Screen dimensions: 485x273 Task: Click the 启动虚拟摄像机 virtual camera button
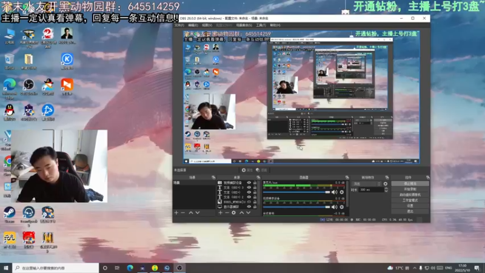tap(410, 195)
